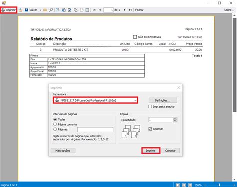Click the Cancelar button
The height and width of the screenshot is (187, 237).
[170, 151]
